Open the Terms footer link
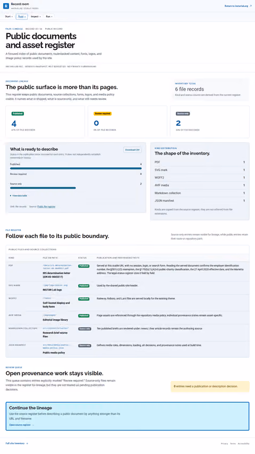 [x=233, y=443]
